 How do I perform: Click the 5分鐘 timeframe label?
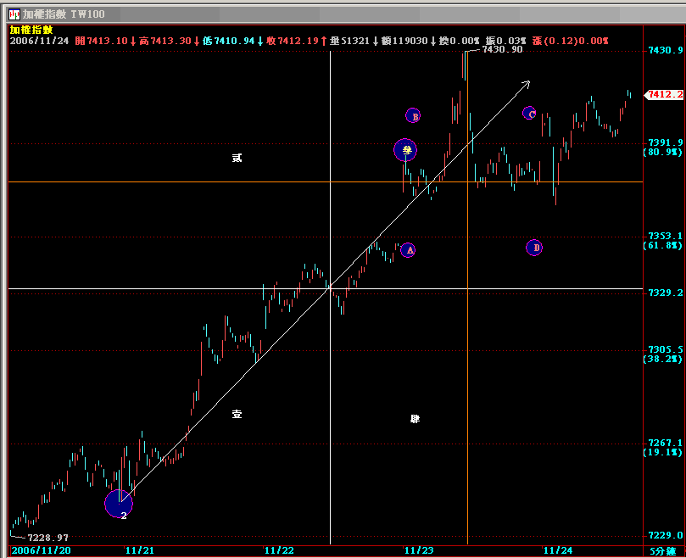tap(663, 550)
